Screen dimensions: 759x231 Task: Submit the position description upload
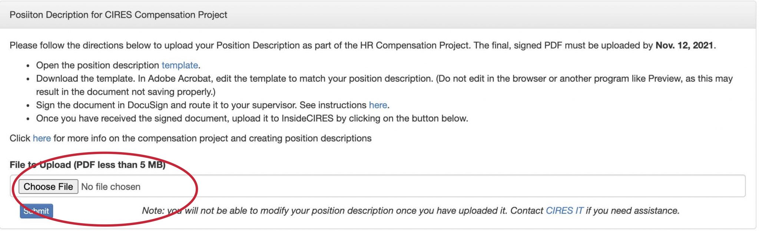click(x=36, y=211)
